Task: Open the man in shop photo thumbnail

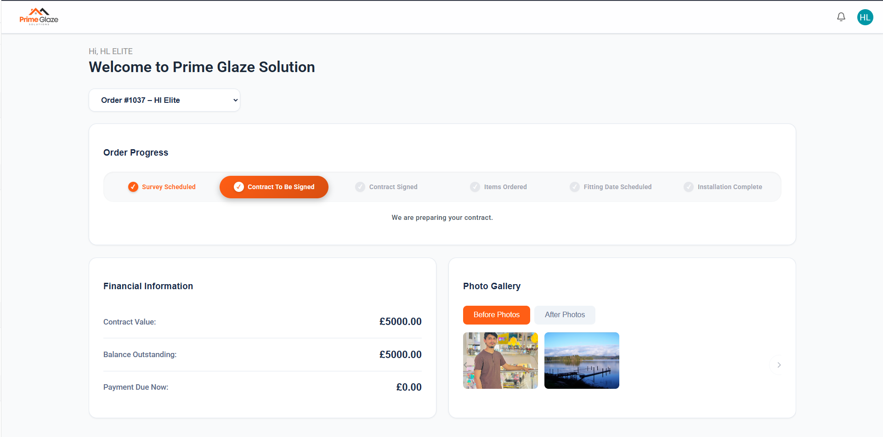Action: tap(501, 360)
